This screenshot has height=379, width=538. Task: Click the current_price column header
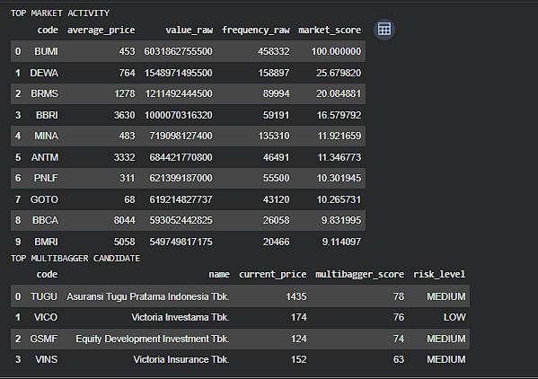click(272, 275)
